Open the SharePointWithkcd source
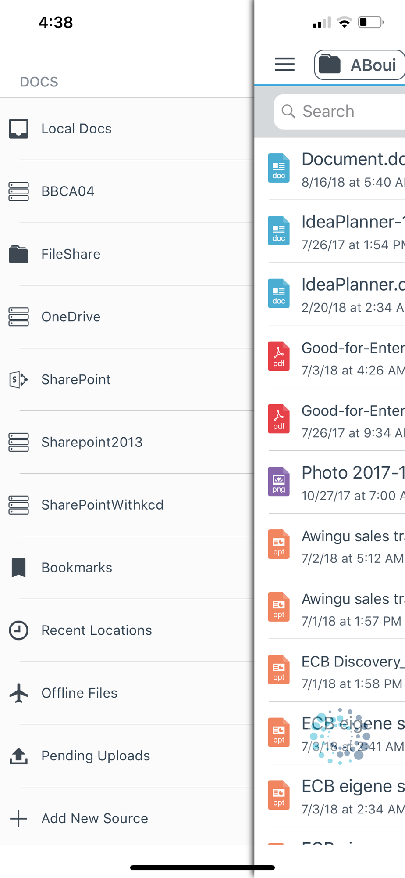This screenshot has height=878, width=405. [x=127, y=505]
